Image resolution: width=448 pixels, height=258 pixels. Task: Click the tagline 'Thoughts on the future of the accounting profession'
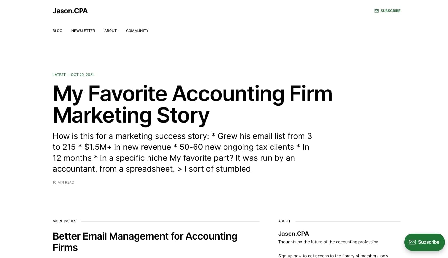pos(328,242)
